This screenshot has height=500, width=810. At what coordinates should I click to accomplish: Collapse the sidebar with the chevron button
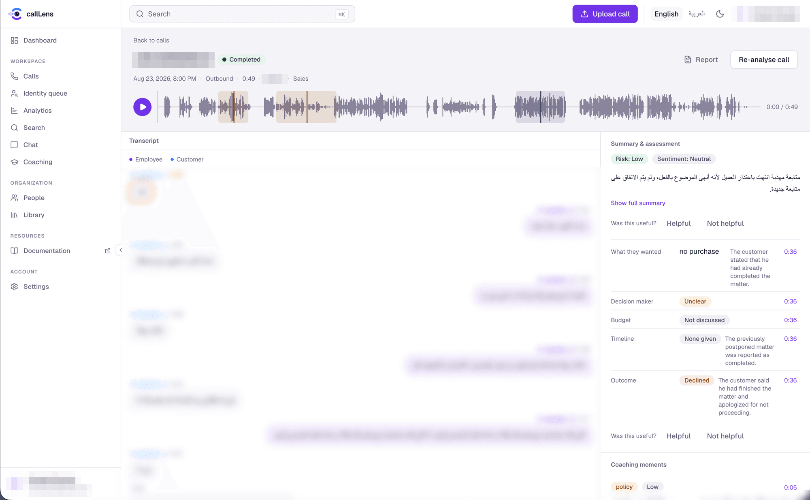point(120,250)
